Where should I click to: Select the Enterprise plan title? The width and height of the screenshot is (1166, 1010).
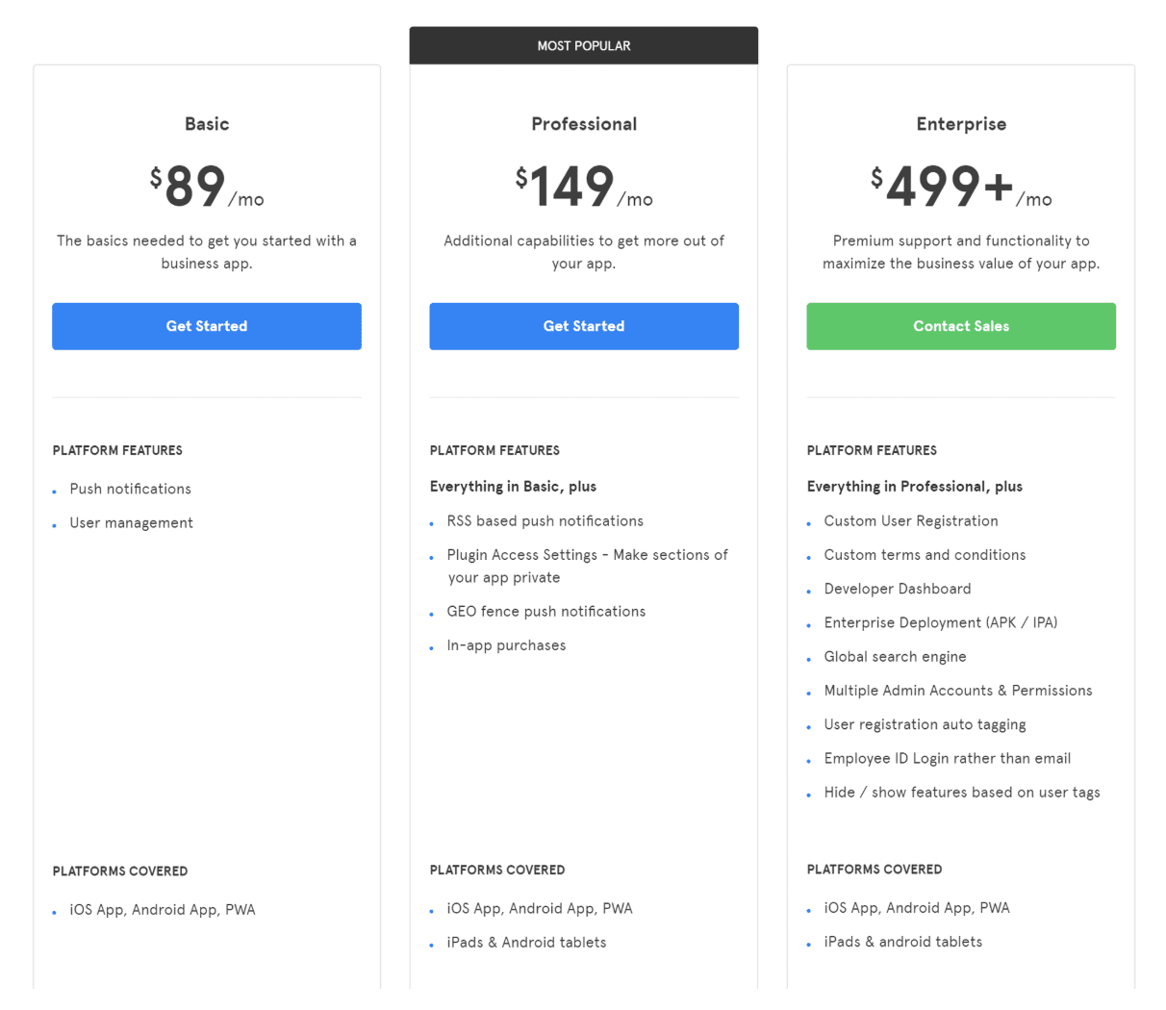click(x=961, y=124)
